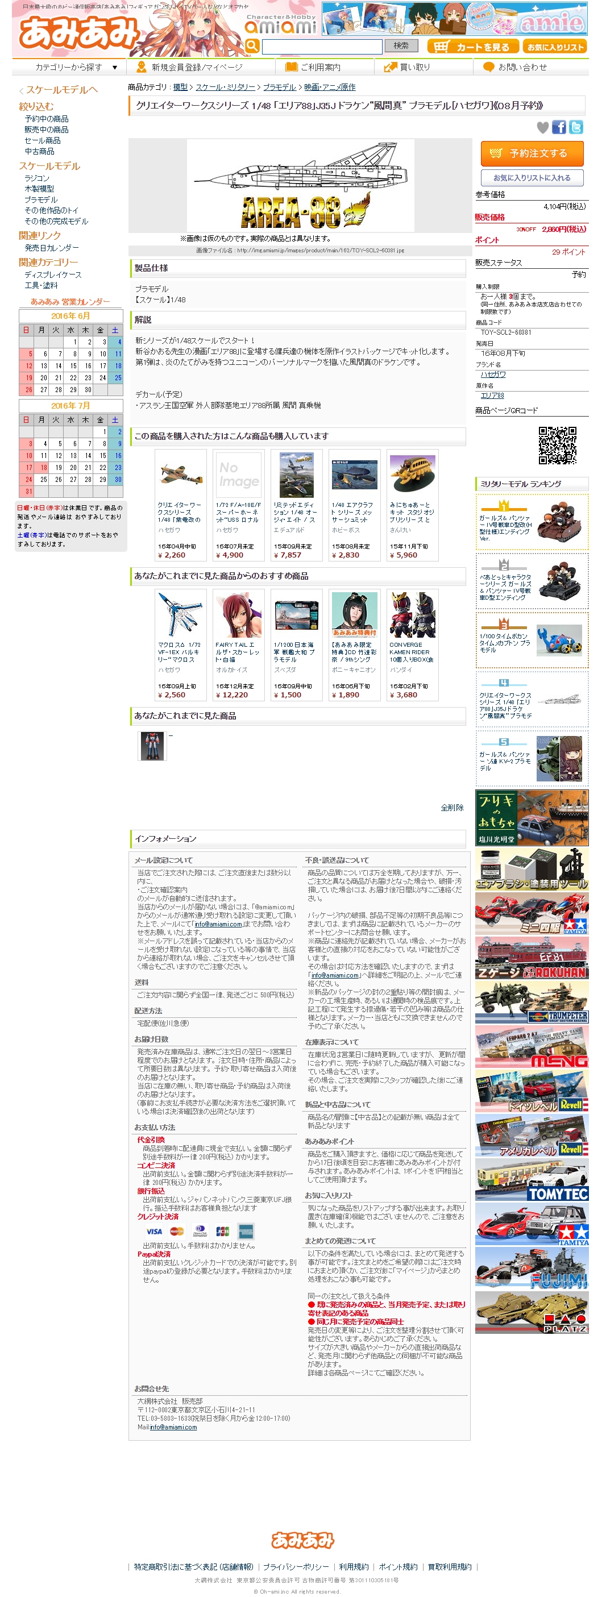Filter by 中古商品
Viewport: 606px width, 1597px height.
pyautogui.click(x=39, y=151)
